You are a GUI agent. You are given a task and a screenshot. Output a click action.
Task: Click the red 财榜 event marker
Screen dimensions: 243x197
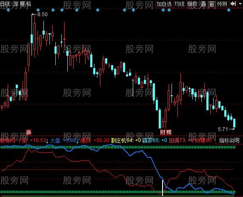click(x=166, y=132)
